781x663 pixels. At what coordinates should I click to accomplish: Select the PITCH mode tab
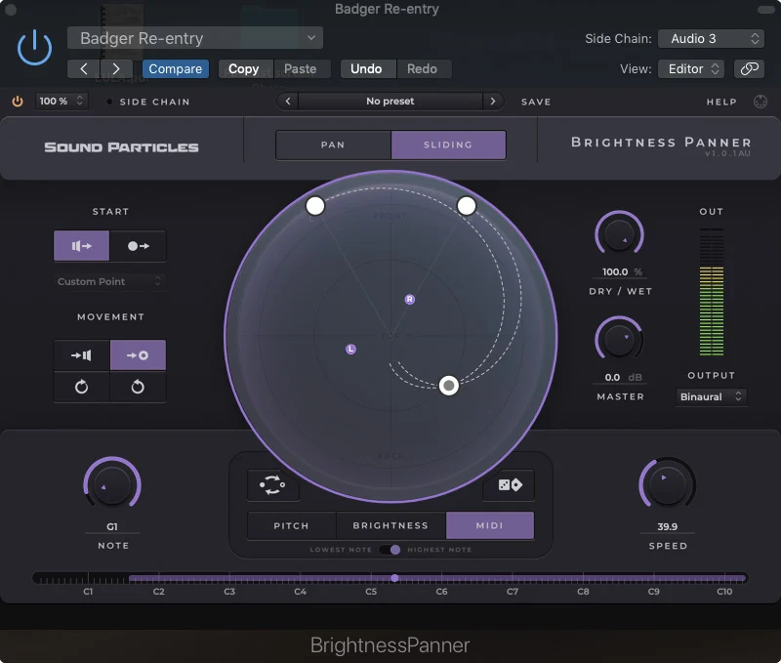[291, 525]
